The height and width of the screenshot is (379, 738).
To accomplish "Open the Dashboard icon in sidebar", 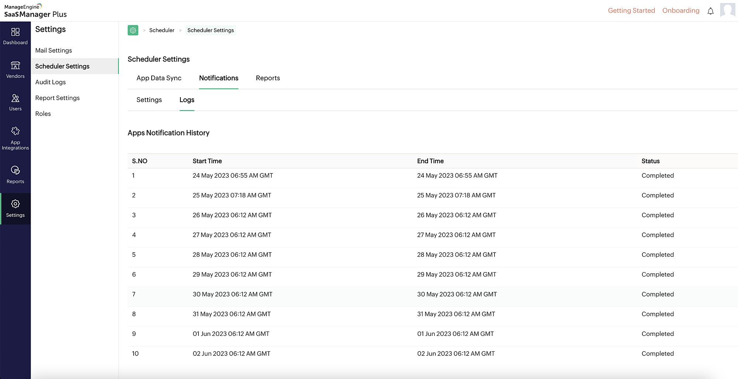I will pyautogui.click(x=15, y=32).
